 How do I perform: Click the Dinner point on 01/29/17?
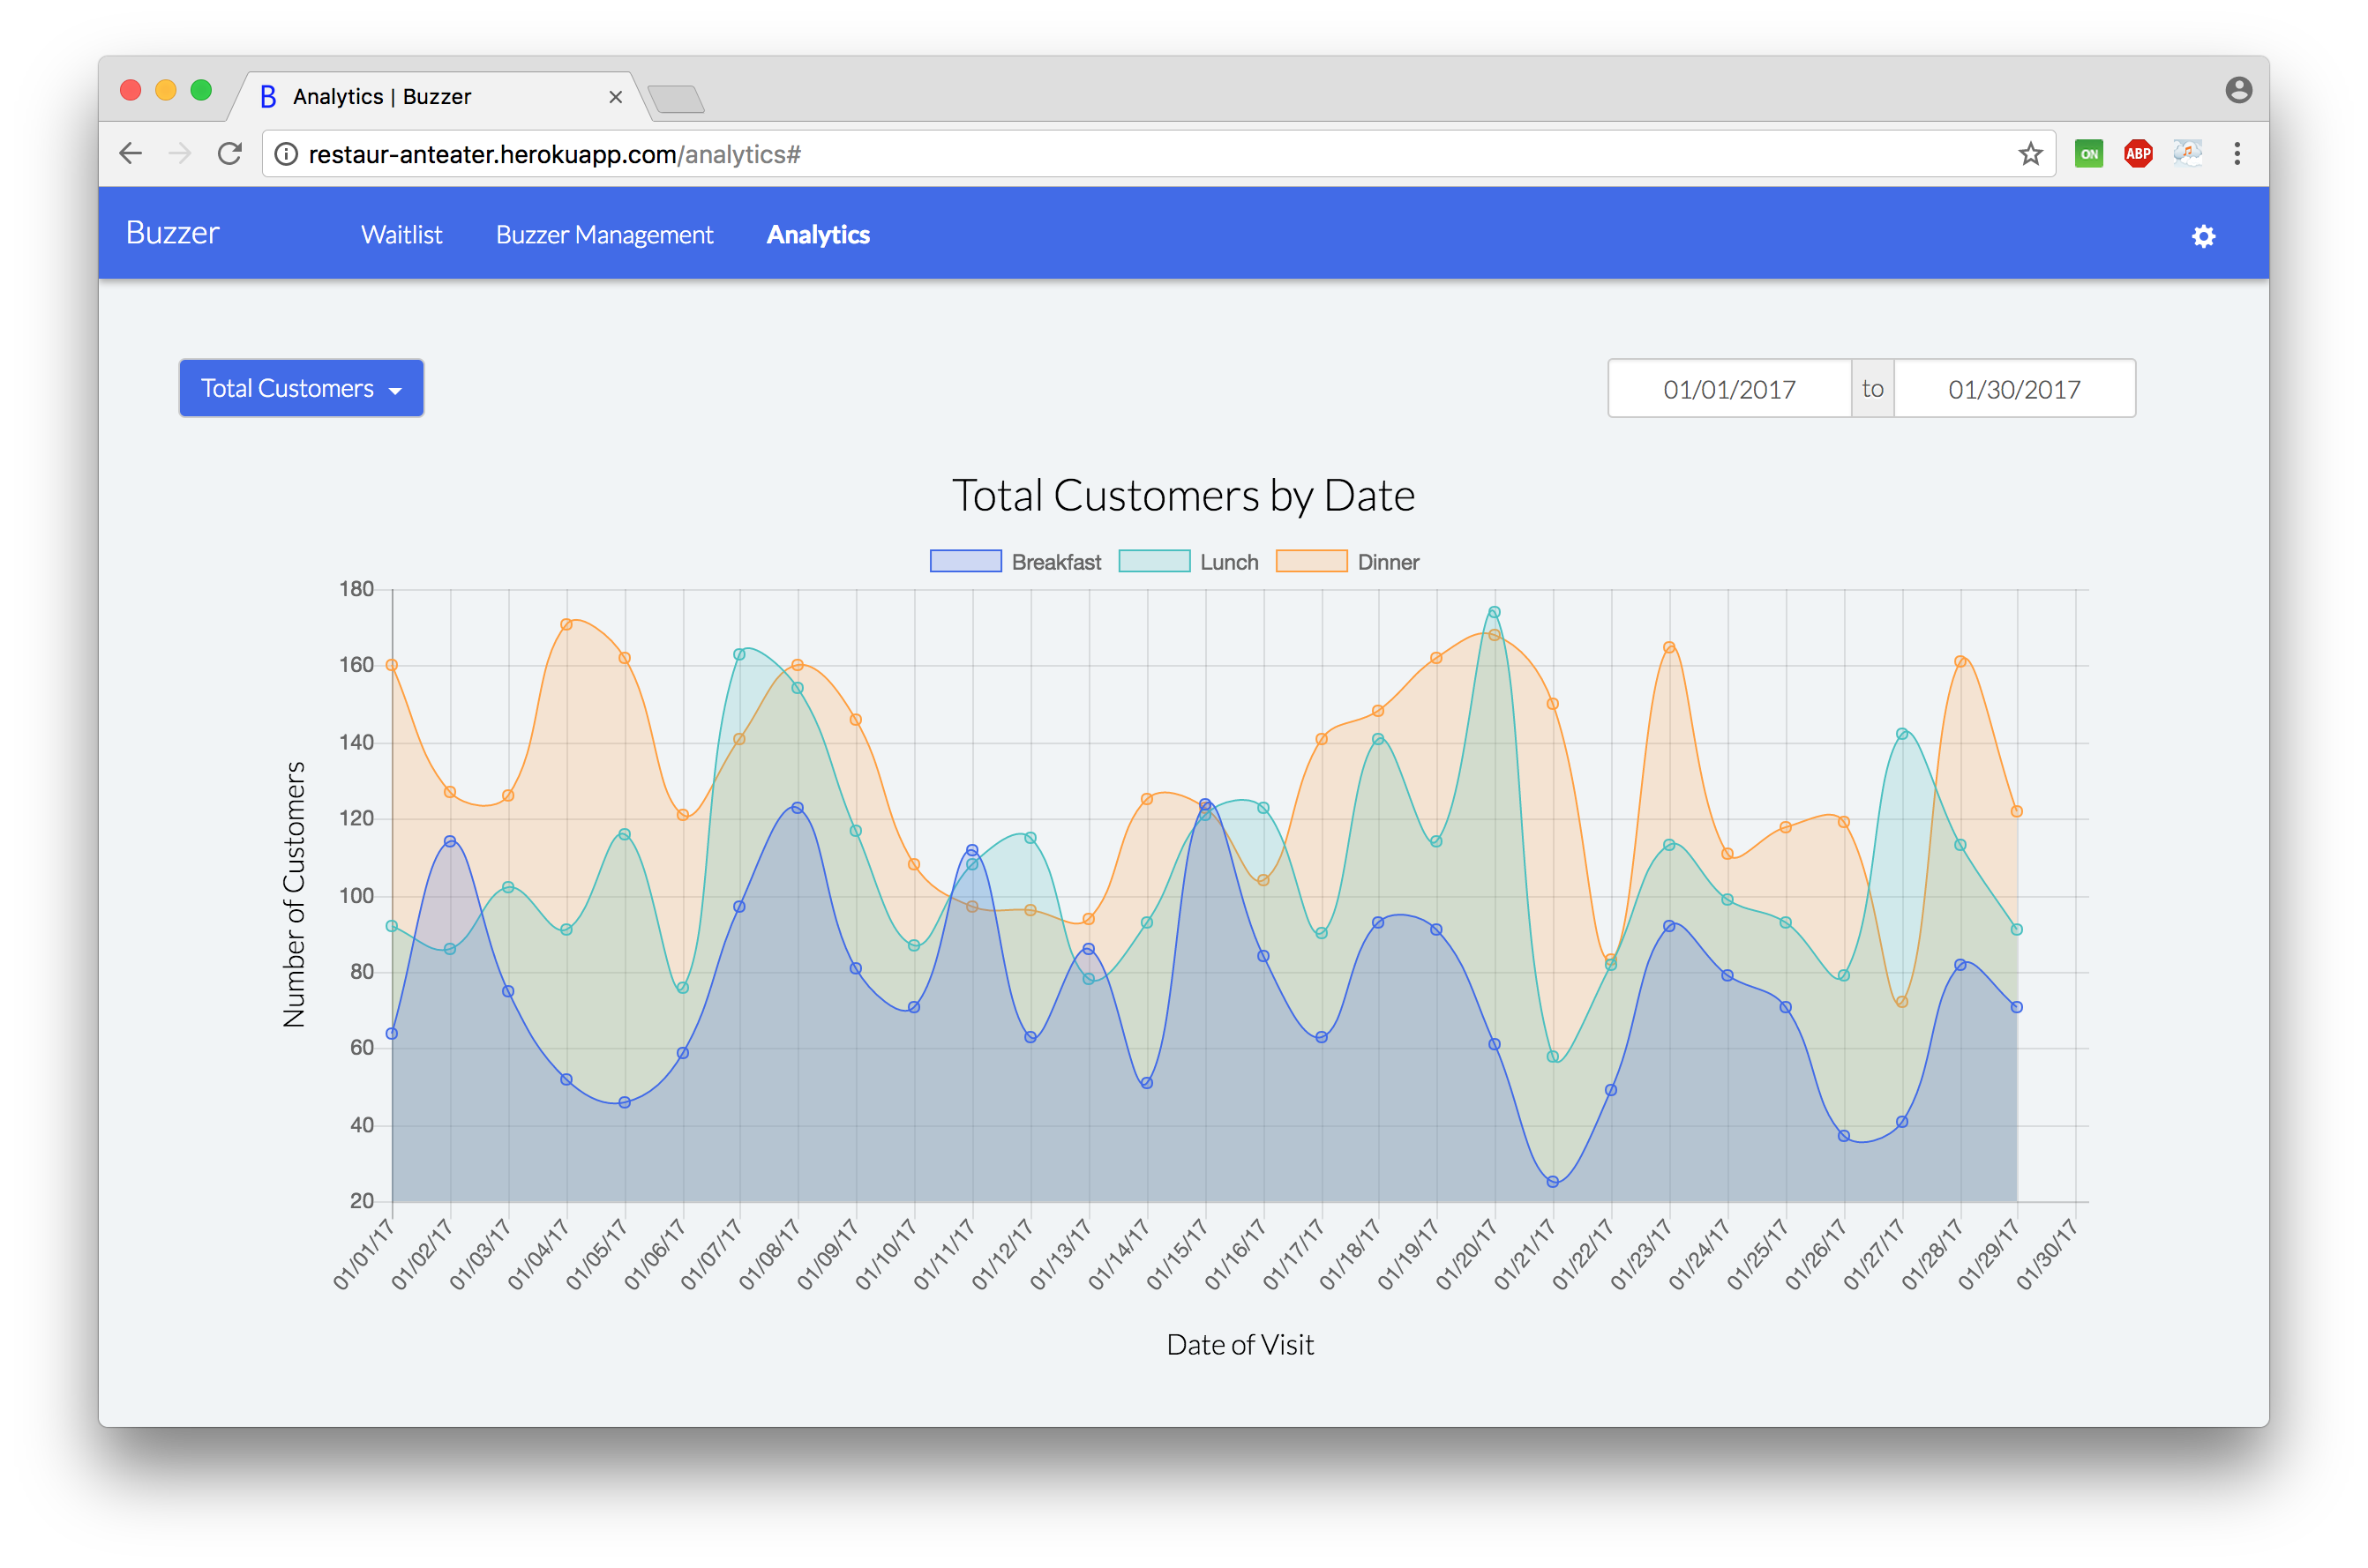pos(2016,811)
